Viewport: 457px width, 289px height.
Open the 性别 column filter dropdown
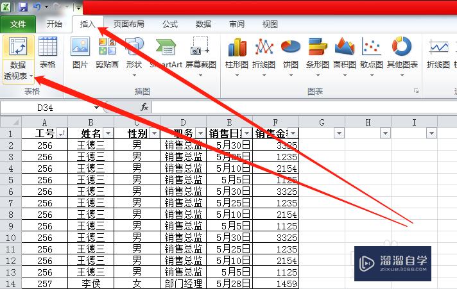[x=154, y=133]
